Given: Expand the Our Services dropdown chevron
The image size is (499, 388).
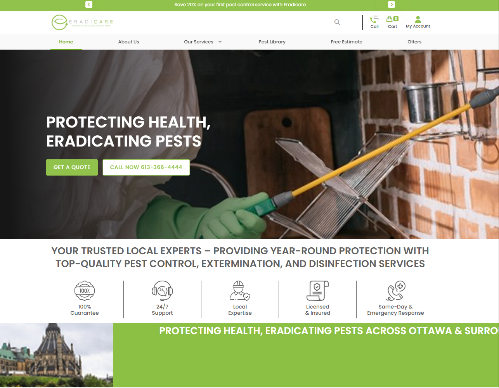Looking at the screenshot, I should (220, 42).
